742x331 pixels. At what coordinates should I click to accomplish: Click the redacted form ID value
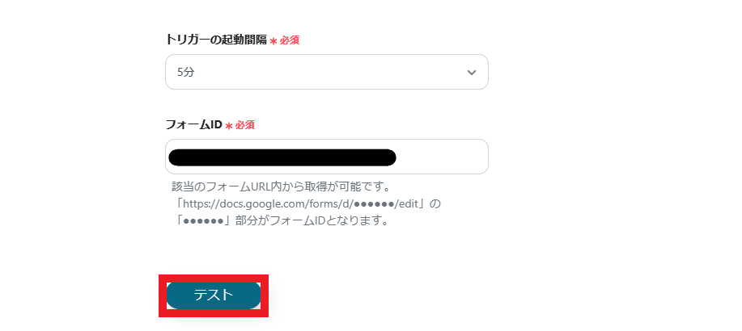282,157
